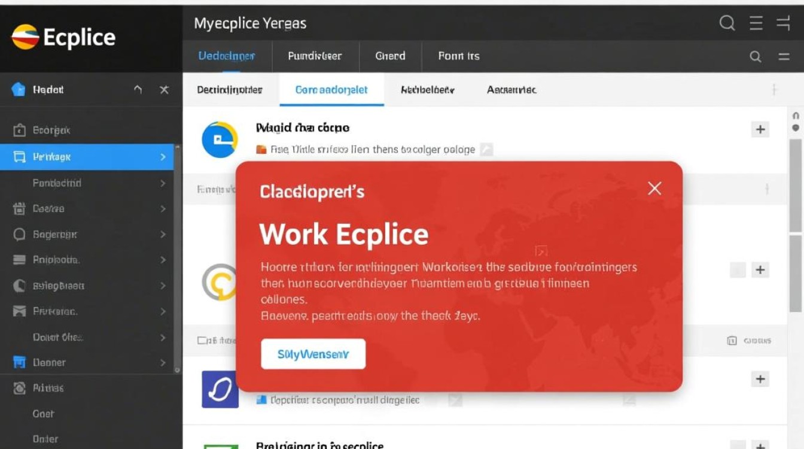Screen dimensions: 804x449
Task: Collapse the Hadot panel using the up arrow
Action: point(138,90)
